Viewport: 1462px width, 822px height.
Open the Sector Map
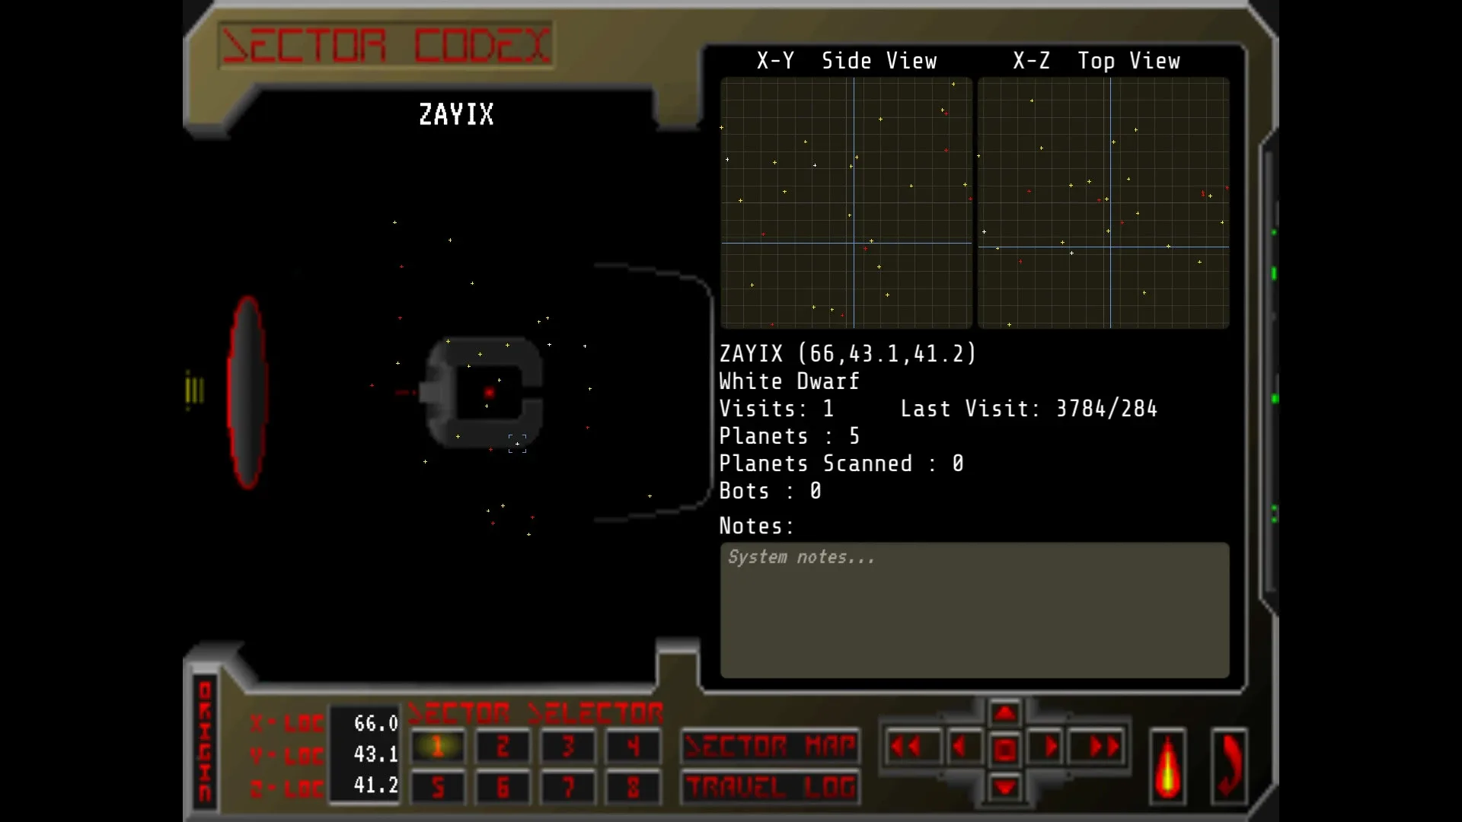770,747
